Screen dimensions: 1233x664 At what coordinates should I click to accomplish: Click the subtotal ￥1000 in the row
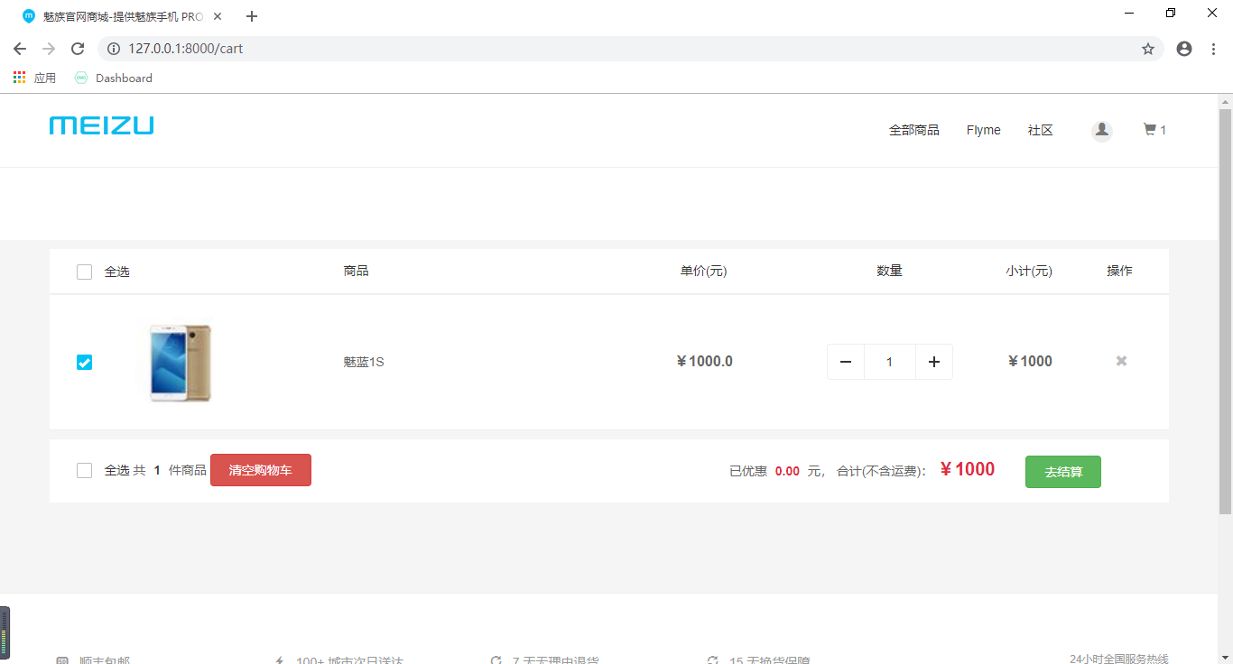1030,362
